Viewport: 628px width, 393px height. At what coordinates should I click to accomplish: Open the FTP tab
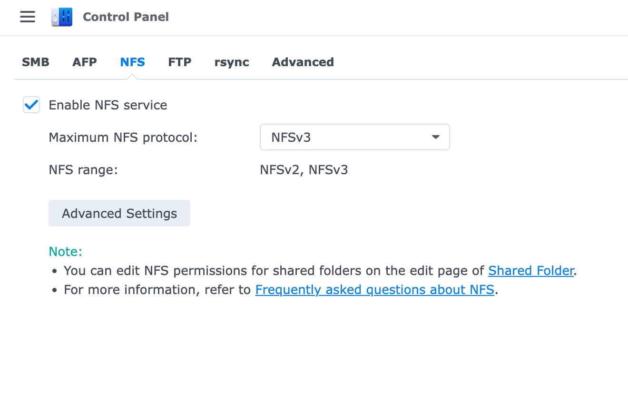[180, 62]
